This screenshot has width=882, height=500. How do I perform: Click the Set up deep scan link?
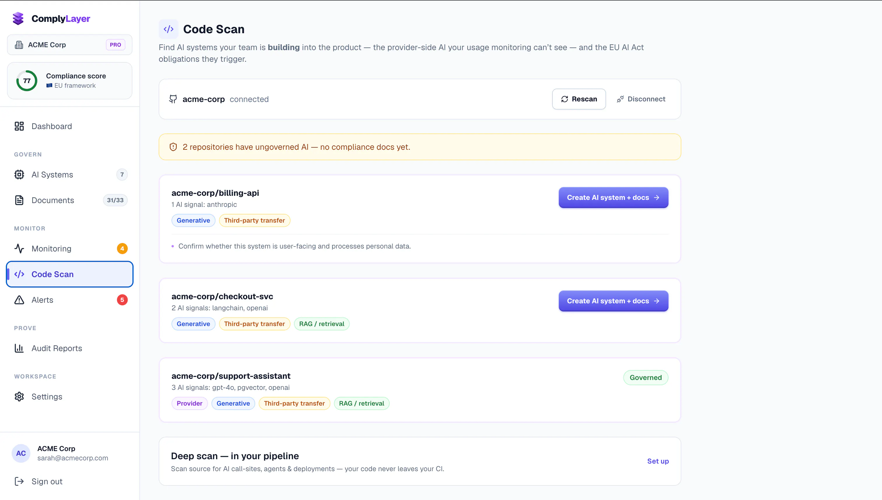click(x=658, y=461)
